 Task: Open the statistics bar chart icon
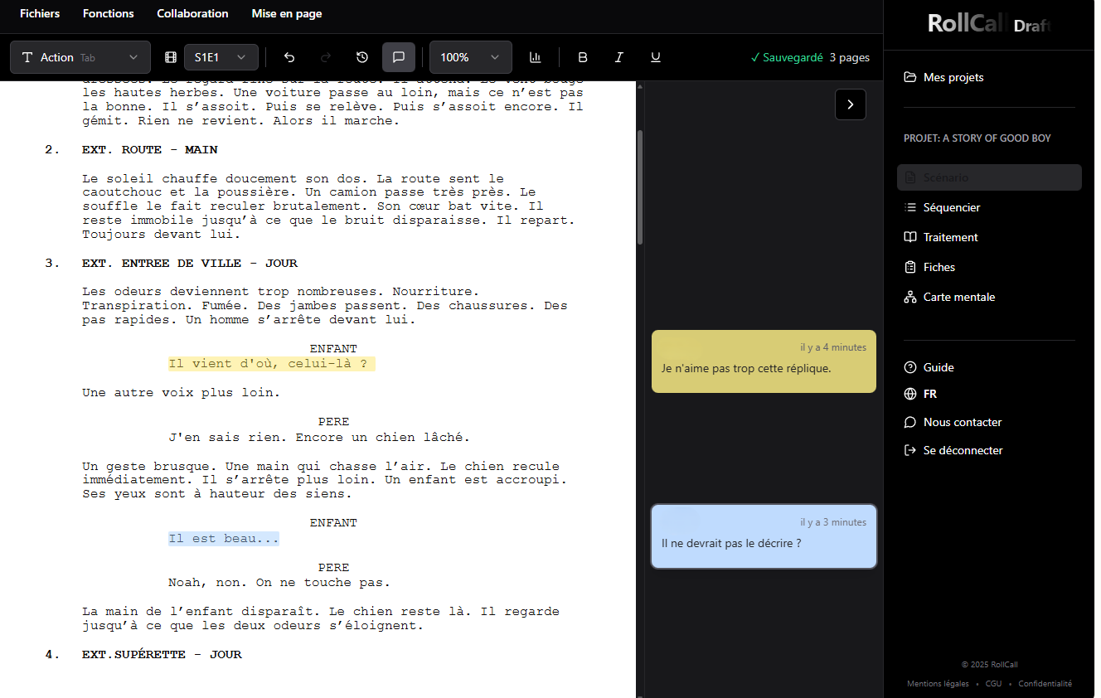click(x=536, y=57)
